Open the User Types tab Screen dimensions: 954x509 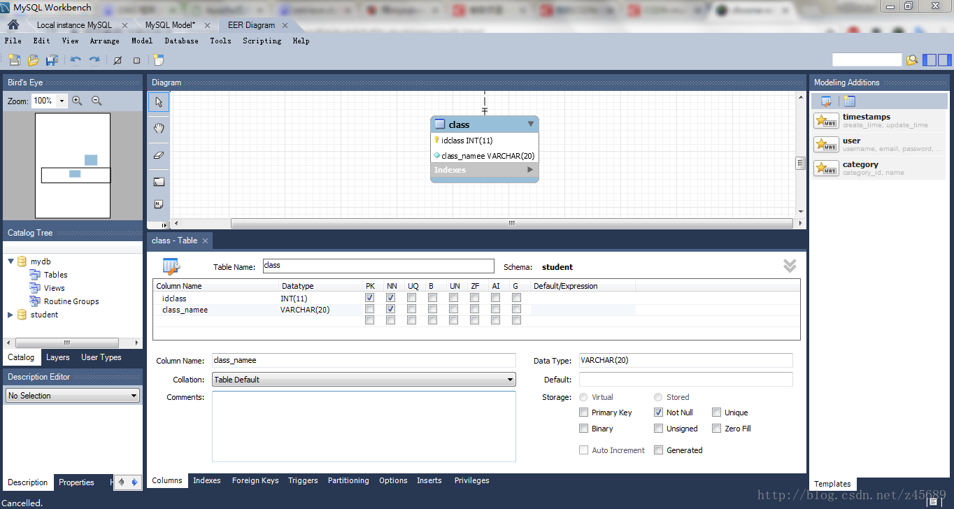click(x=101, y=357)
